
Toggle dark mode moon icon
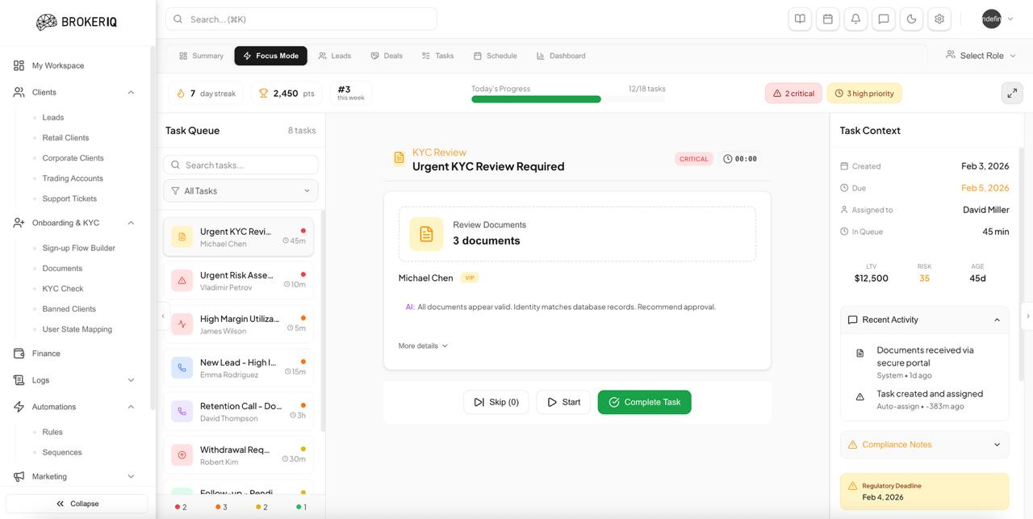click(911, 19)
